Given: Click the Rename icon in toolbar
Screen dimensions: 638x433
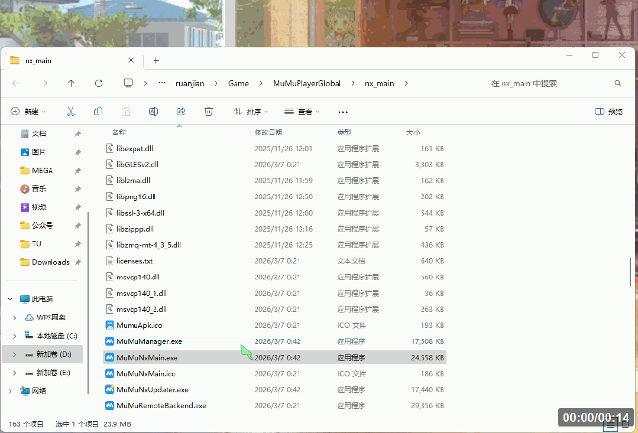Looking at the screenshot, I should 153,112.
